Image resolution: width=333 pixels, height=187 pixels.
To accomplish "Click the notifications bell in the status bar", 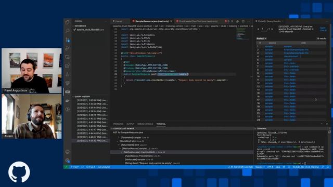I will tap(328, 167).
